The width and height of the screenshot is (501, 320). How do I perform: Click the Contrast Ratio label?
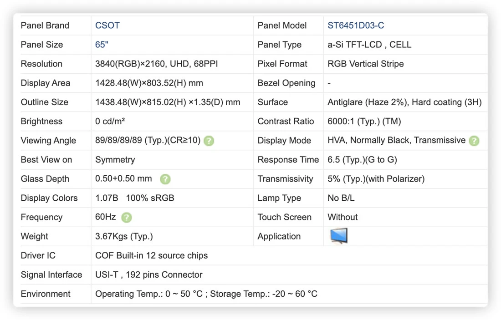[x=286, y=122]
